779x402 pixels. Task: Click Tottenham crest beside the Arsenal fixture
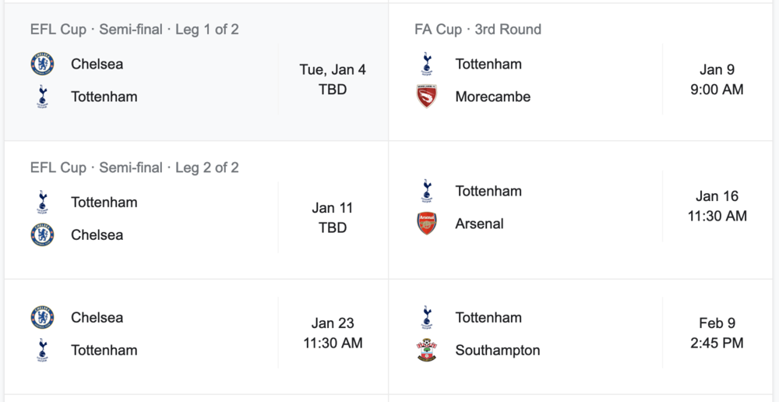click(426, 191)
